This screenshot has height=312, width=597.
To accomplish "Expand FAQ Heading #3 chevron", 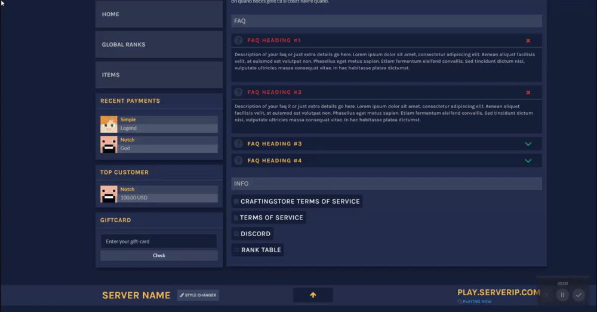I will 528,144.
